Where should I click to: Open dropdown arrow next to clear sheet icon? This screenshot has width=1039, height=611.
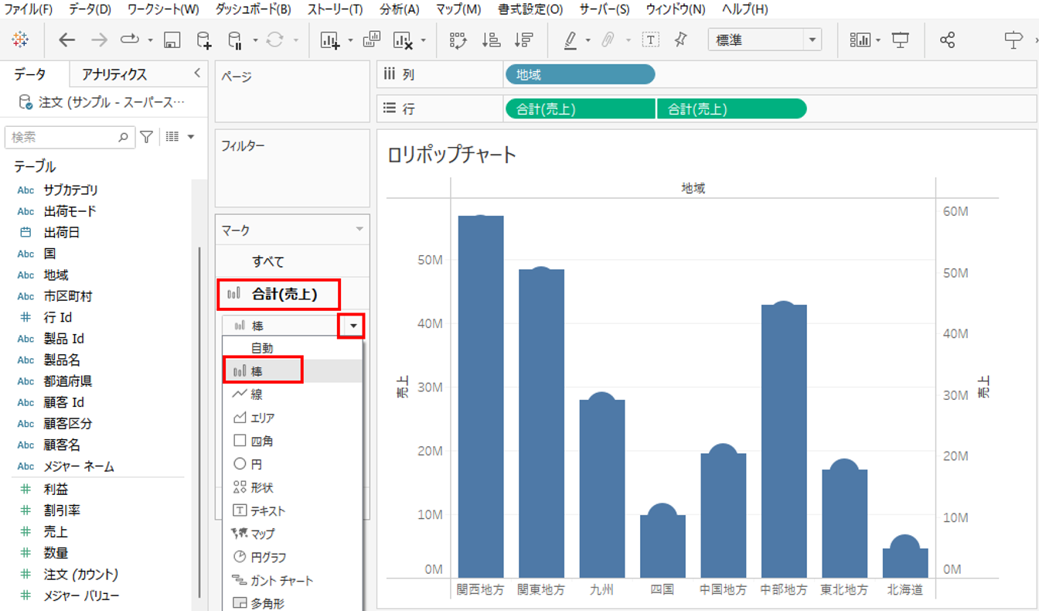(x=423, y=40)
